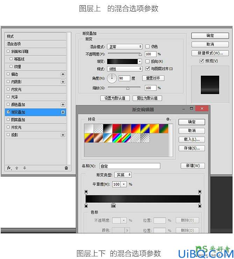Click 载入(L)... in gradient editor
This screenshot has width=234, height=259.
(192, 139)
